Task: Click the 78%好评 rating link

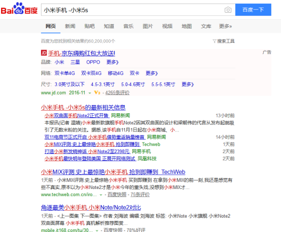Action: 136,230
